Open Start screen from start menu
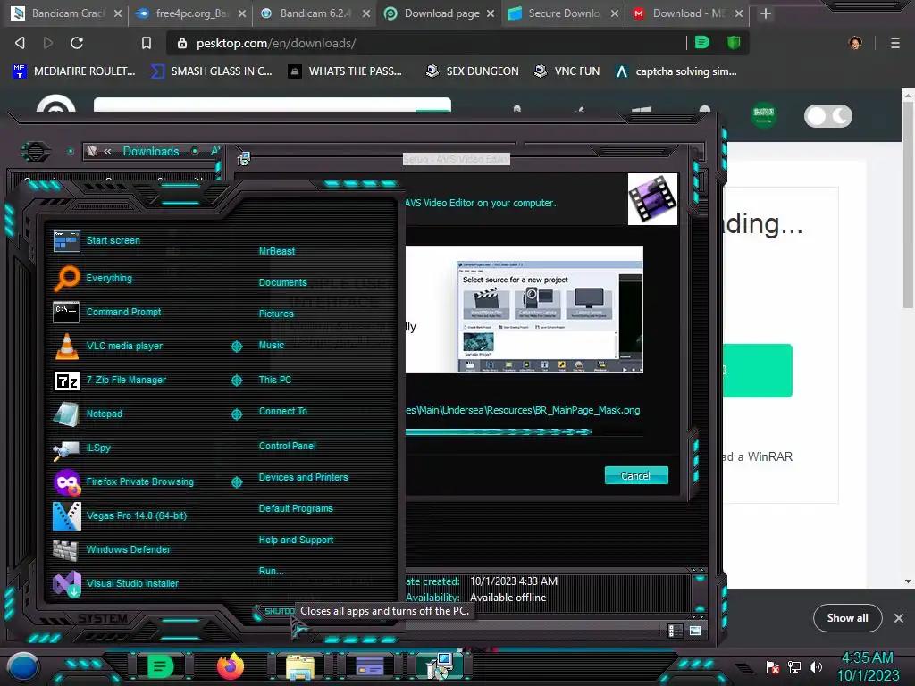Image resolution: width=915 pixels, height=686 pixels. pyautogui.click(x=113, y=240)
